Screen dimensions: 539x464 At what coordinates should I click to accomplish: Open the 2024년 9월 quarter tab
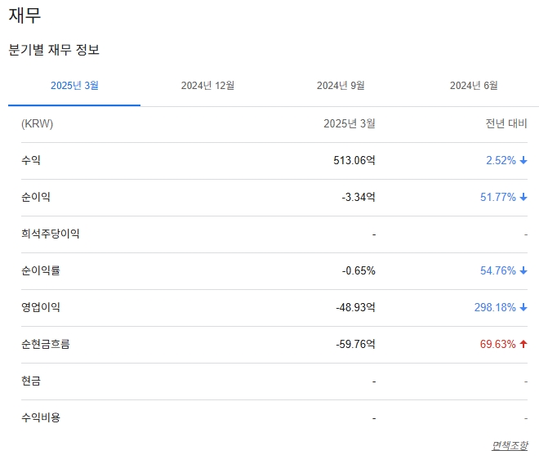341,86
